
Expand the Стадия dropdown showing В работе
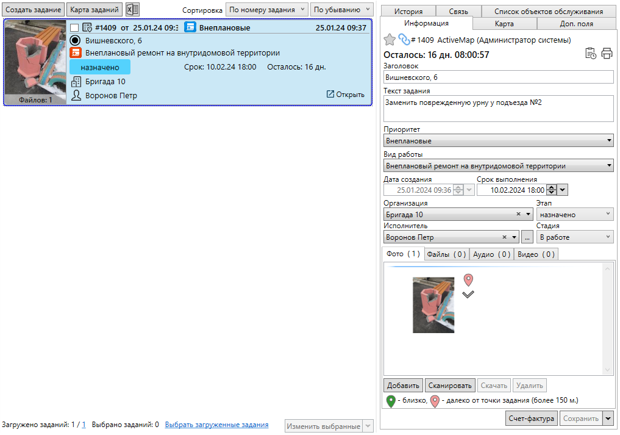point(574,237)
